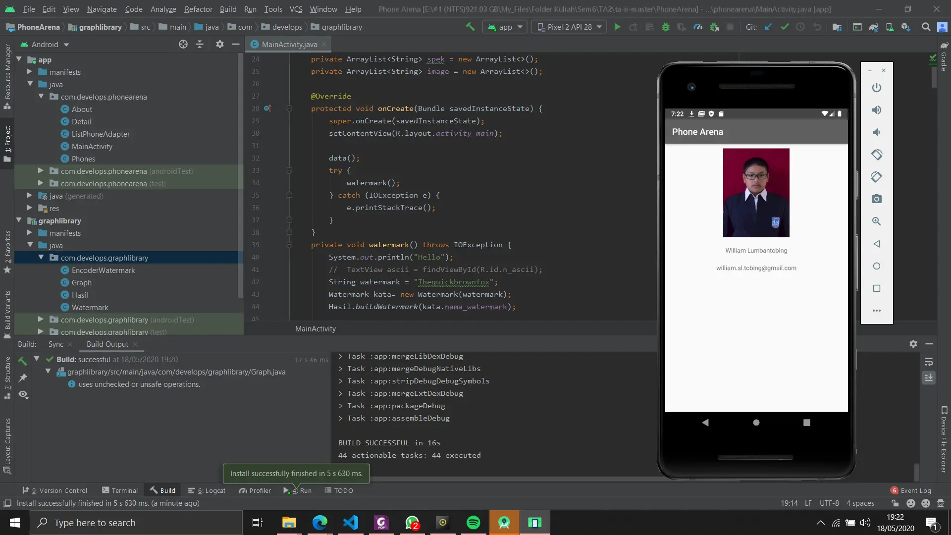Toggle soft-wrap in Build Output

[929, 362]
